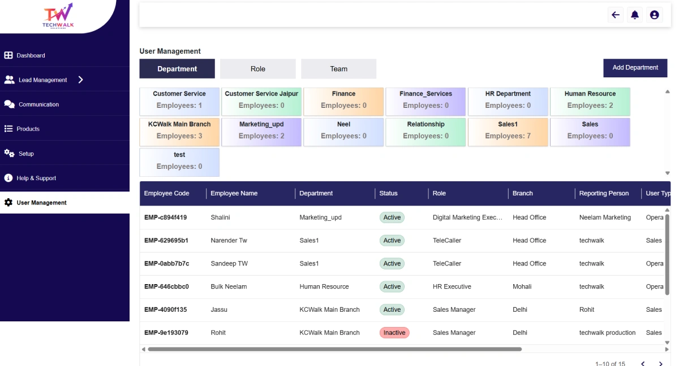The image size is (679, 366).
Task: Select the Sales1 department card
Action: tap(508, 130)
